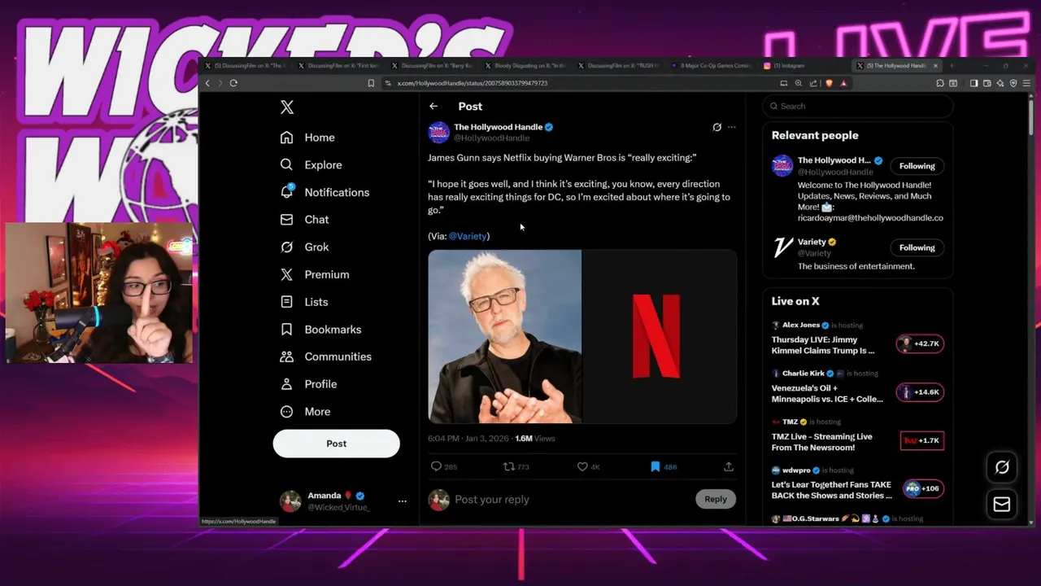The width and height of the screenshot is (1041, 586).
Task: Open account options dots next to Amanda
Action: pos(402,501)
